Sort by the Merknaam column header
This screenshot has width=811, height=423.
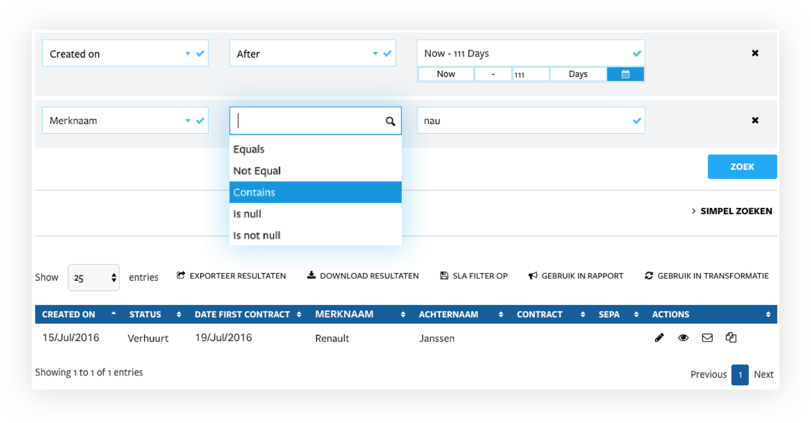(360, 314)
